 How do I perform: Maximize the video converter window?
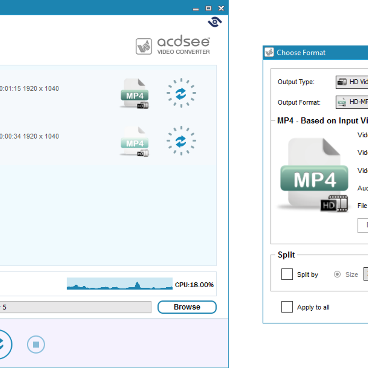pos(209,8)
